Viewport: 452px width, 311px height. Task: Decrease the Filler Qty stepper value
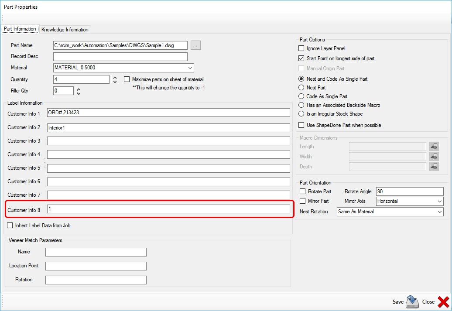pyautogui.click(x=79, y=93)
